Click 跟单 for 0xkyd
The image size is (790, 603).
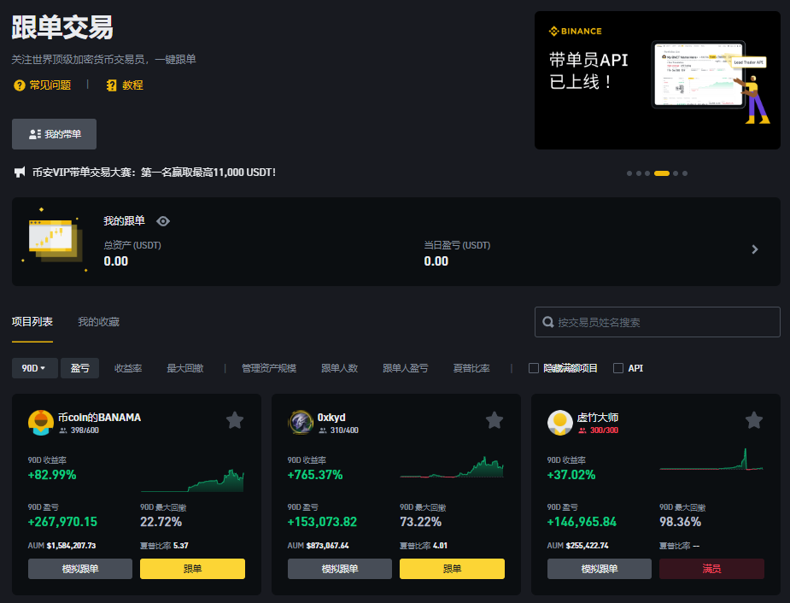coord(452,569)
